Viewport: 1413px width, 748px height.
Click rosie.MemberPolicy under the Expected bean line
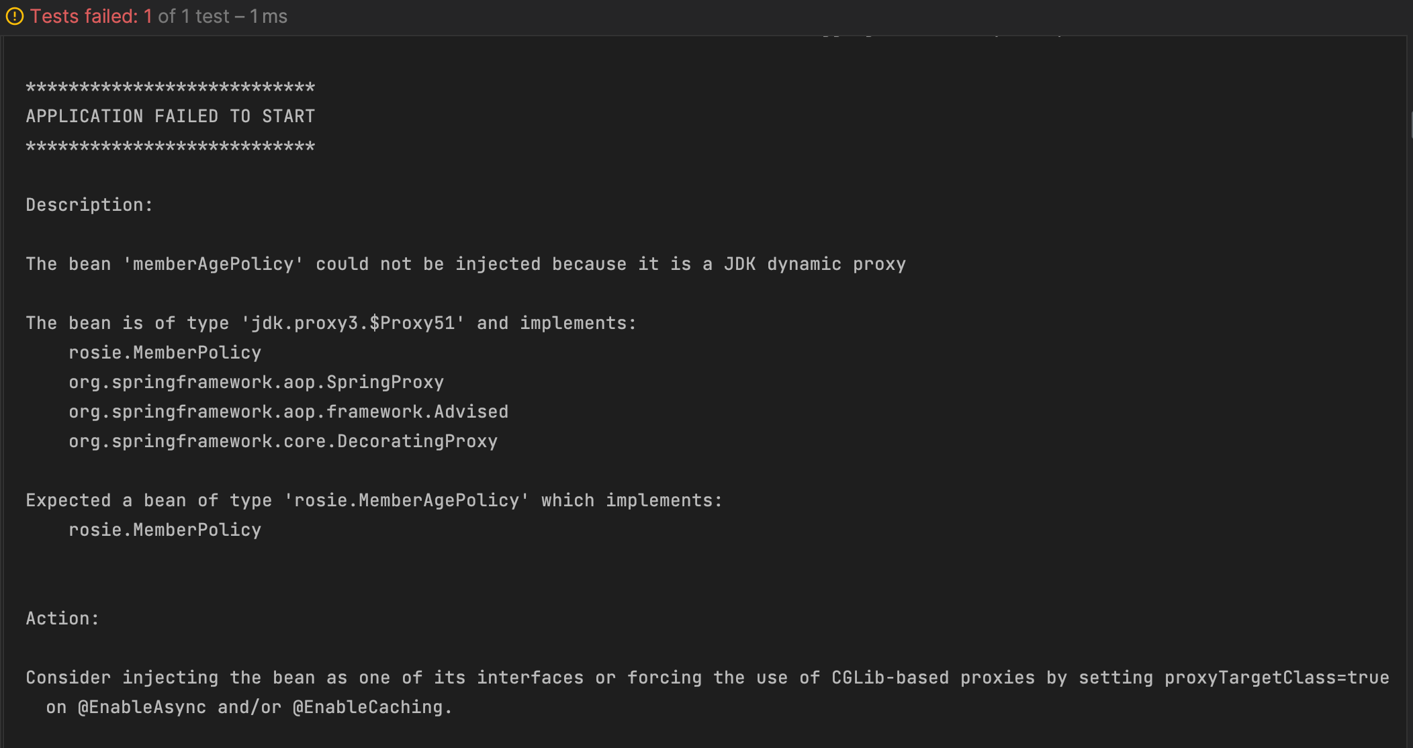point(165,530)
